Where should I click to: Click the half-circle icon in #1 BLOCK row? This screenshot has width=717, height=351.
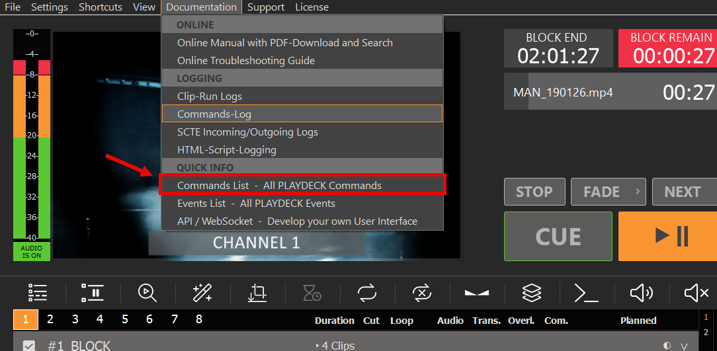667,346
